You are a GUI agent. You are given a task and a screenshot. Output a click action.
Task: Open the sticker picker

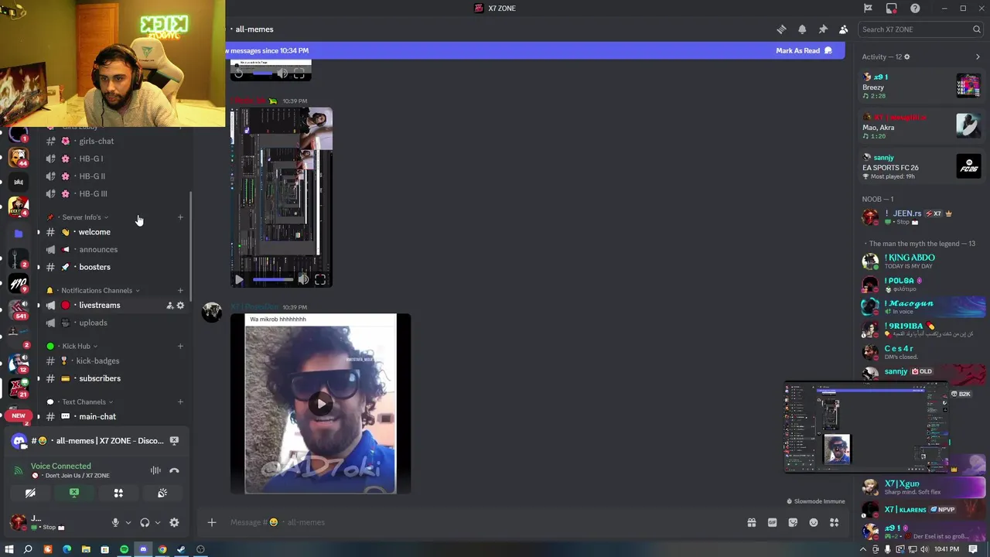tap(793, 522)
